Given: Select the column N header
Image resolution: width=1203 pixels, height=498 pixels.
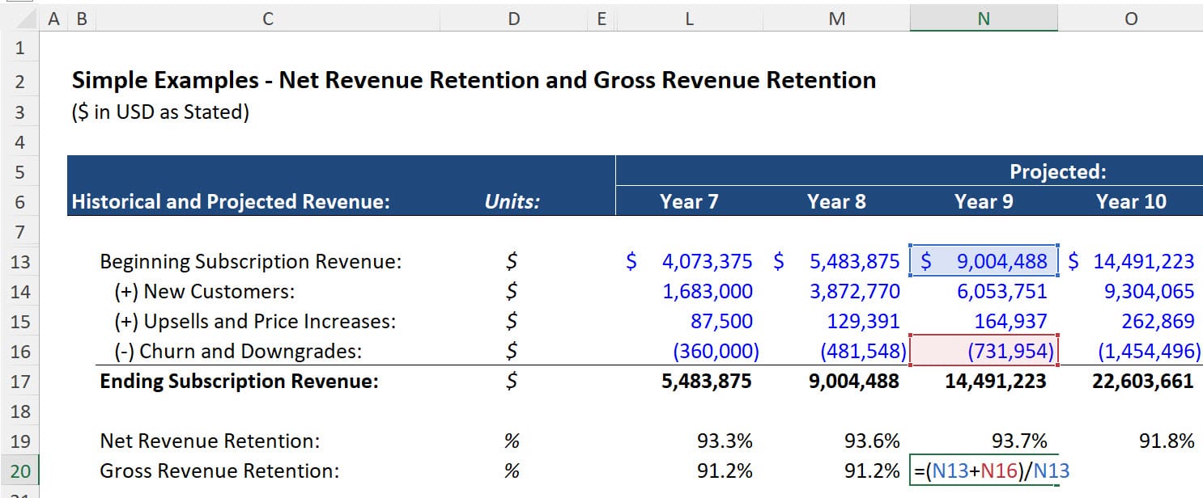Looking at the screenshot, I should tap(984, 18).
